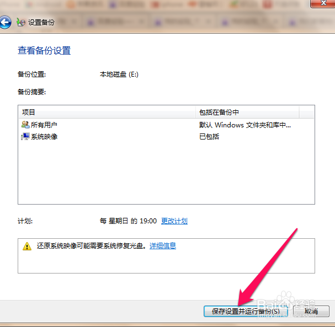The height and width of the screenshot is (327, 335).
Task: Click 默认 Windows 文件夹和库中... cell
Action: [x=245, y=125]
